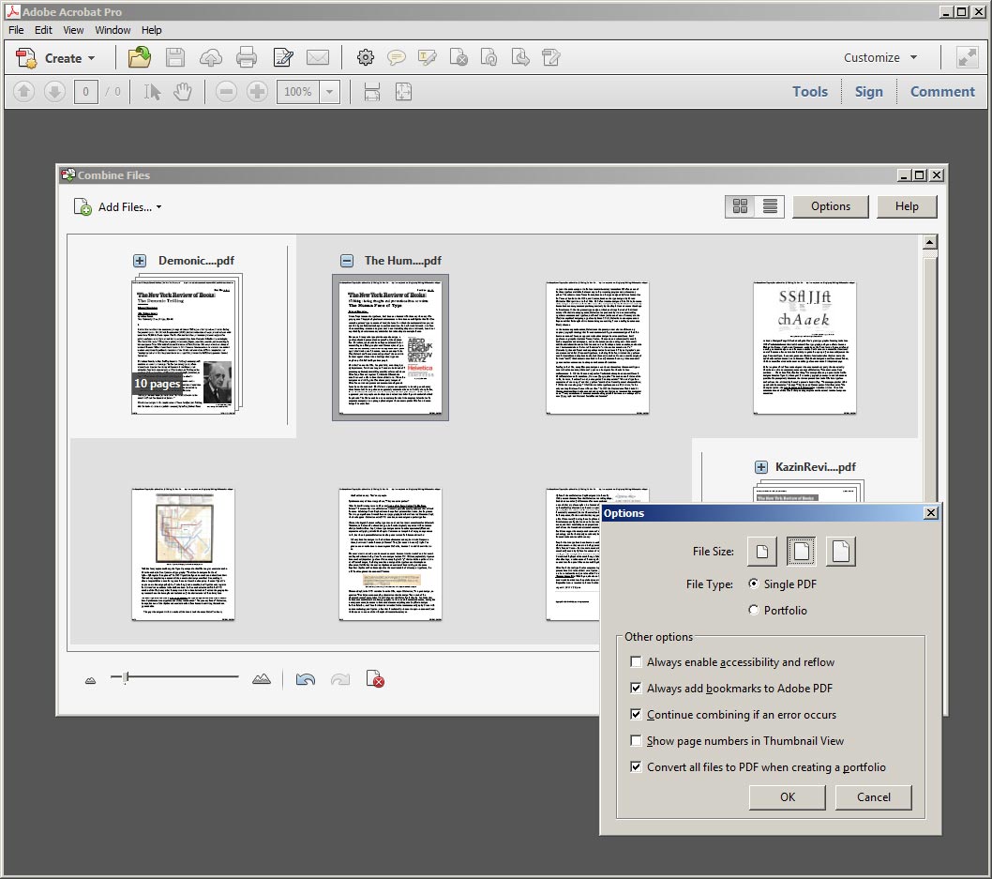992x879 pixels.
Task: Open the Window menu
Action: tap(113, 30)
